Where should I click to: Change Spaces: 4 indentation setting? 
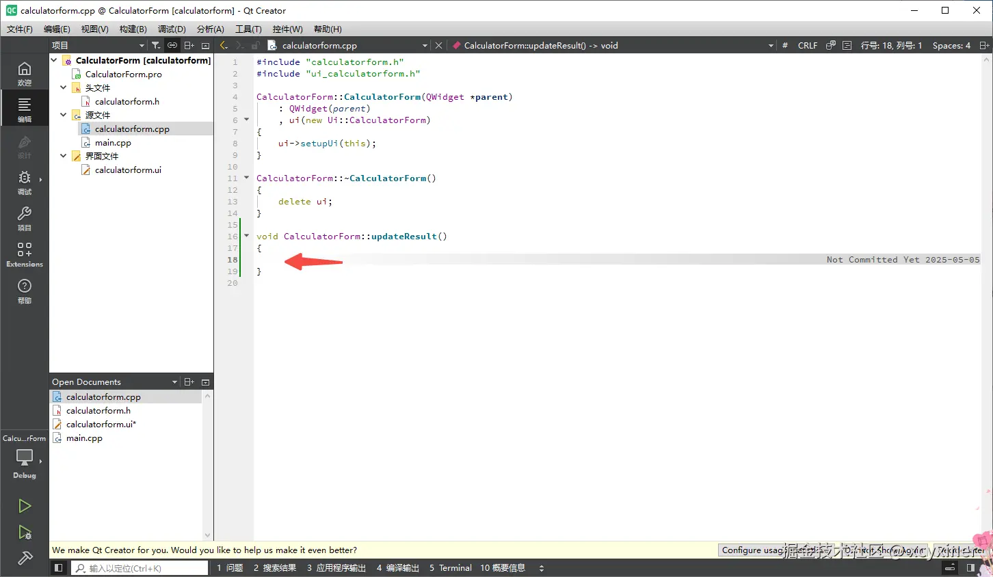click(x=951, y=45)
